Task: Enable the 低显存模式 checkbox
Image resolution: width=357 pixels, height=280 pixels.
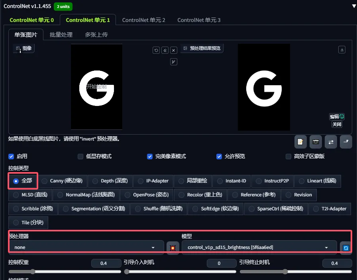Action: (x=80, y=157)
